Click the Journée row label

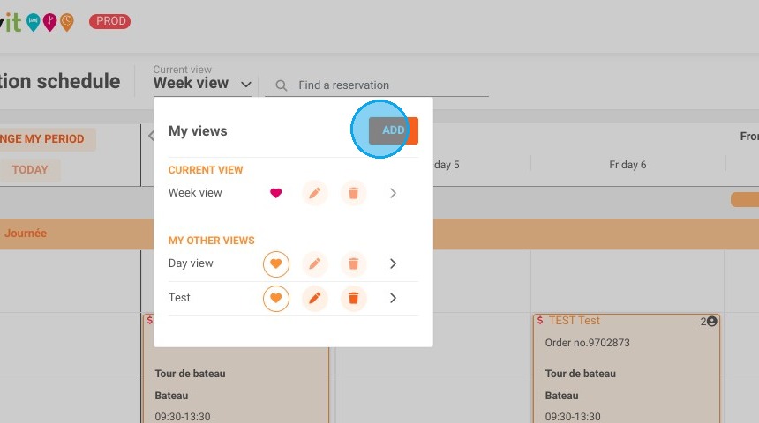coord(26,233)
